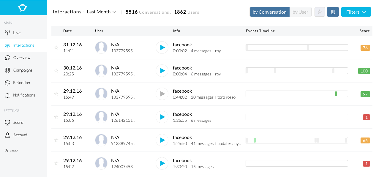Click the orange score badge 66
This screenshot has height=177, width=376.
[x=365, y=140]
